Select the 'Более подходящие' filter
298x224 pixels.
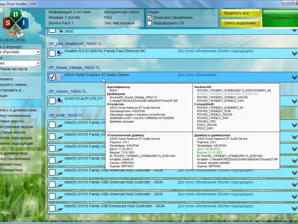[16, 138]
